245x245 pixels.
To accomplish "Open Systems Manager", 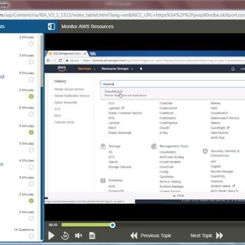I will [171, 187].
